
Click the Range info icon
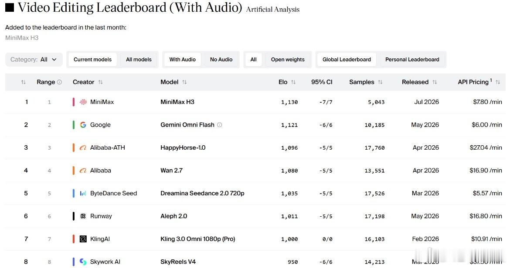click(59, 82)
